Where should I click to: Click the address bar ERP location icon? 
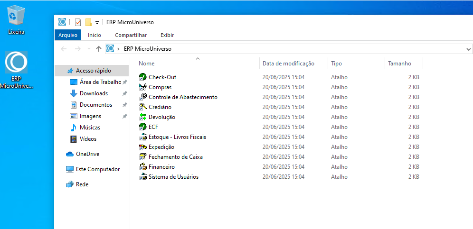coord(110,48)
